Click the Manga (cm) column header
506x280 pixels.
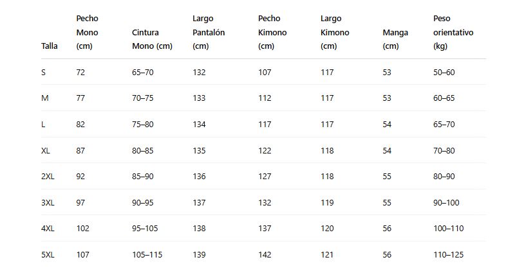tap(395, 39)
